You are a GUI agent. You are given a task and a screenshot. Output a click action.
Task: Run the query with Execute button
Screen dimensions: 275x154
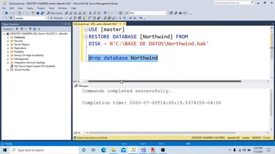tap(56, 18)
